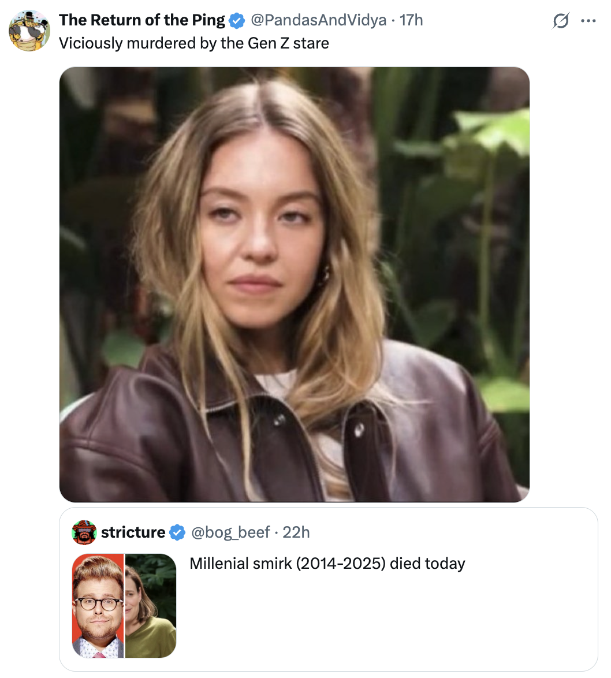Click the left thumbnail in the quoted tweet
This screenshot has width=611, height=678.
pyautogui.click(x=99, y=605)
